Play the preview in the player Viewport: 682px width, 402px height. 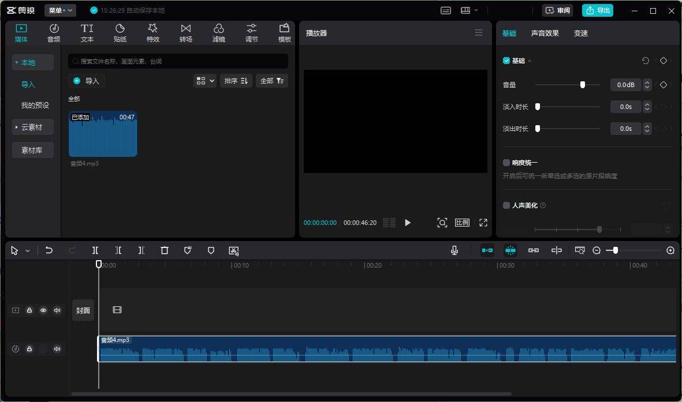click(408, 223)
